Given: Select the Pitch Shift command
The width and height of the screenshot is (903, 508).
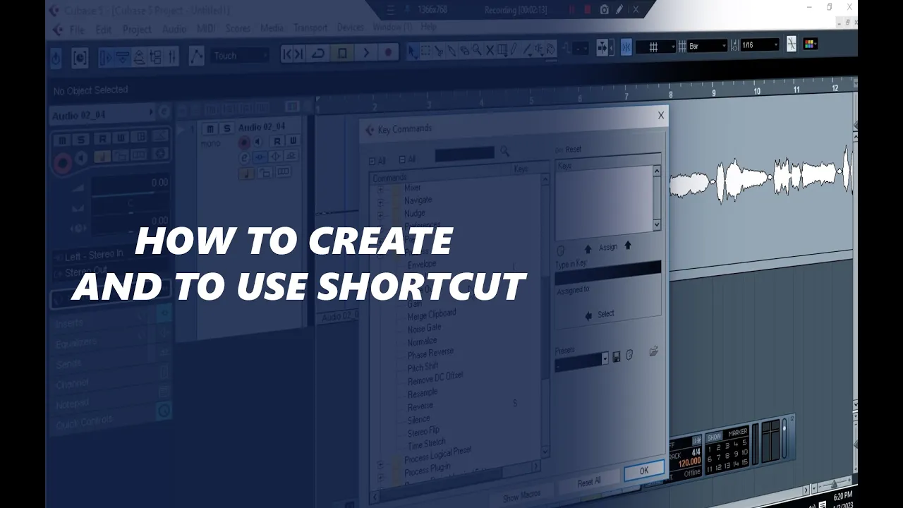Looking at the screenshot, I should click(423, 368).
